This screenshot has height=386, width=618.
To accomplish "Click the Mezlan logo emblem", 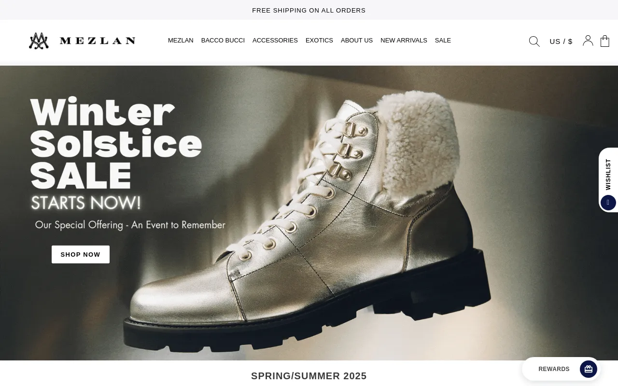I will 39,41.
